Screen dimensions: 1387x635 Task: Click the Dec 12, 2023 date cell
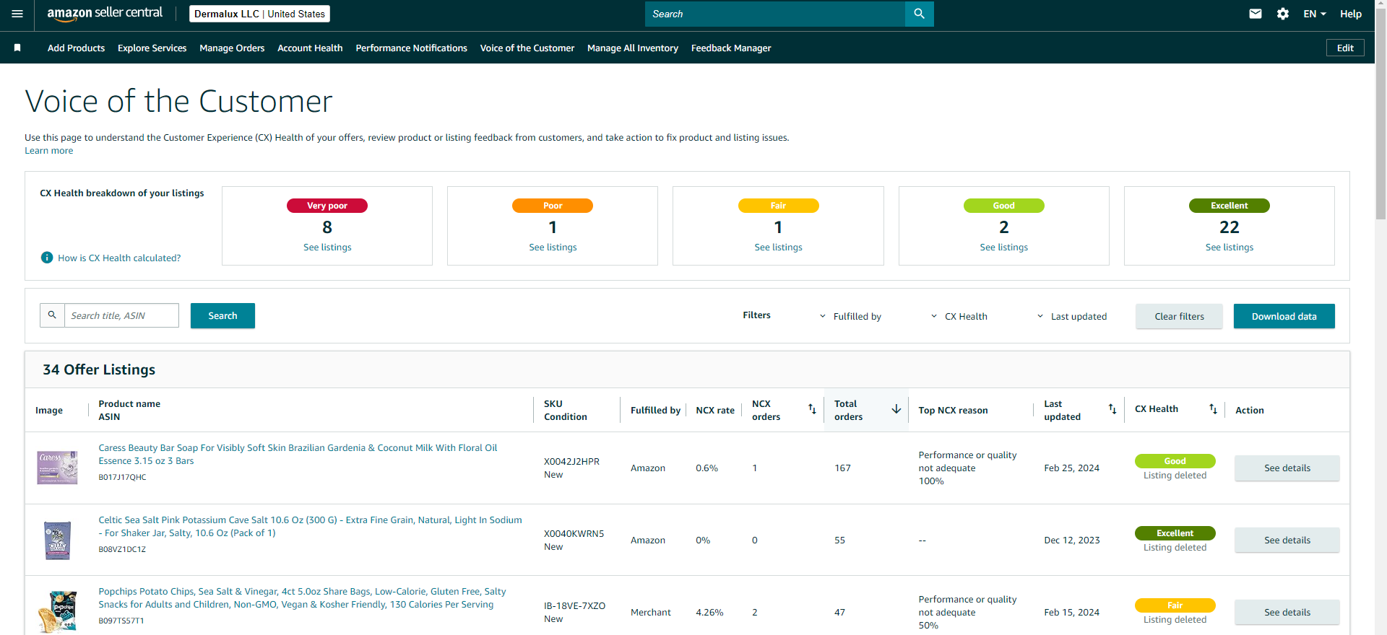coord(1071,540)
